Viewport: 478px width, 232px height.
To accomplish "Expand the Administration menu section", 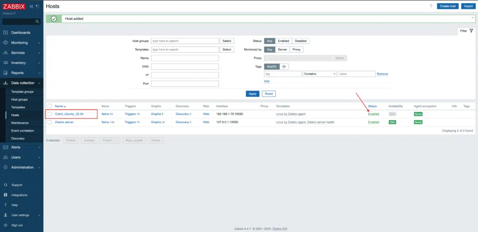I will pos(39,168).
